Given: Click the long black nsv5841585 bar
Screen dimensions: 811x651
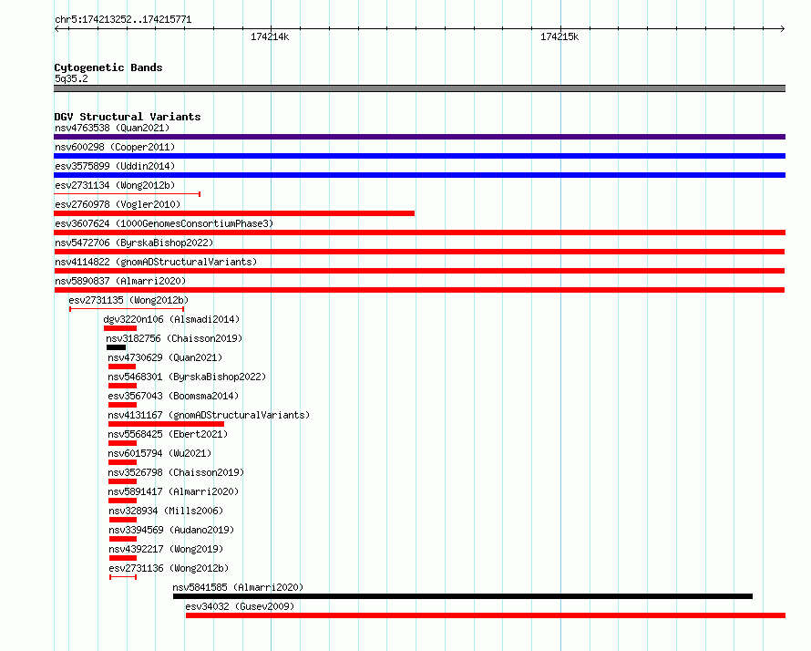Looking at the screenshot, I should pos(463,596).
